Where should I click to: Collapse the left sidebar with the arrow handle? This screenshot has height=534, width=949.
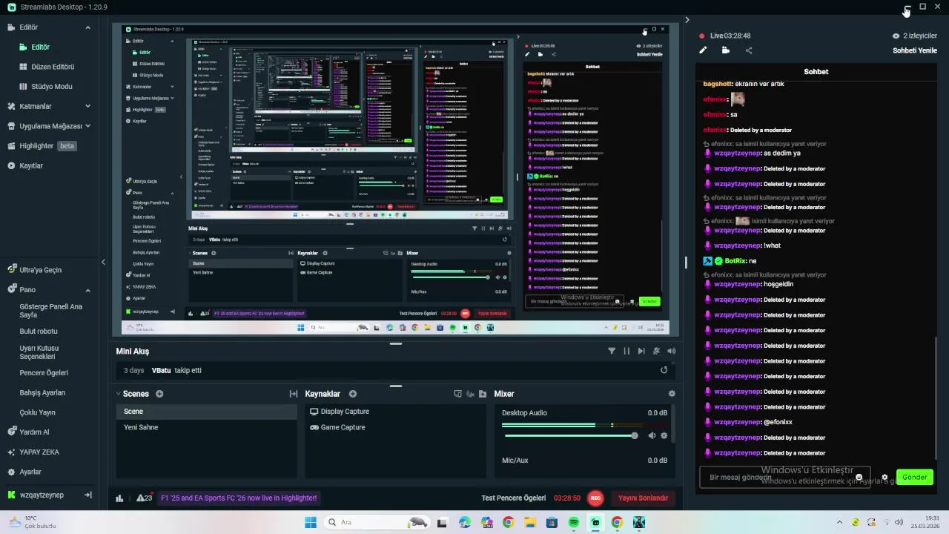pos(103,262)
